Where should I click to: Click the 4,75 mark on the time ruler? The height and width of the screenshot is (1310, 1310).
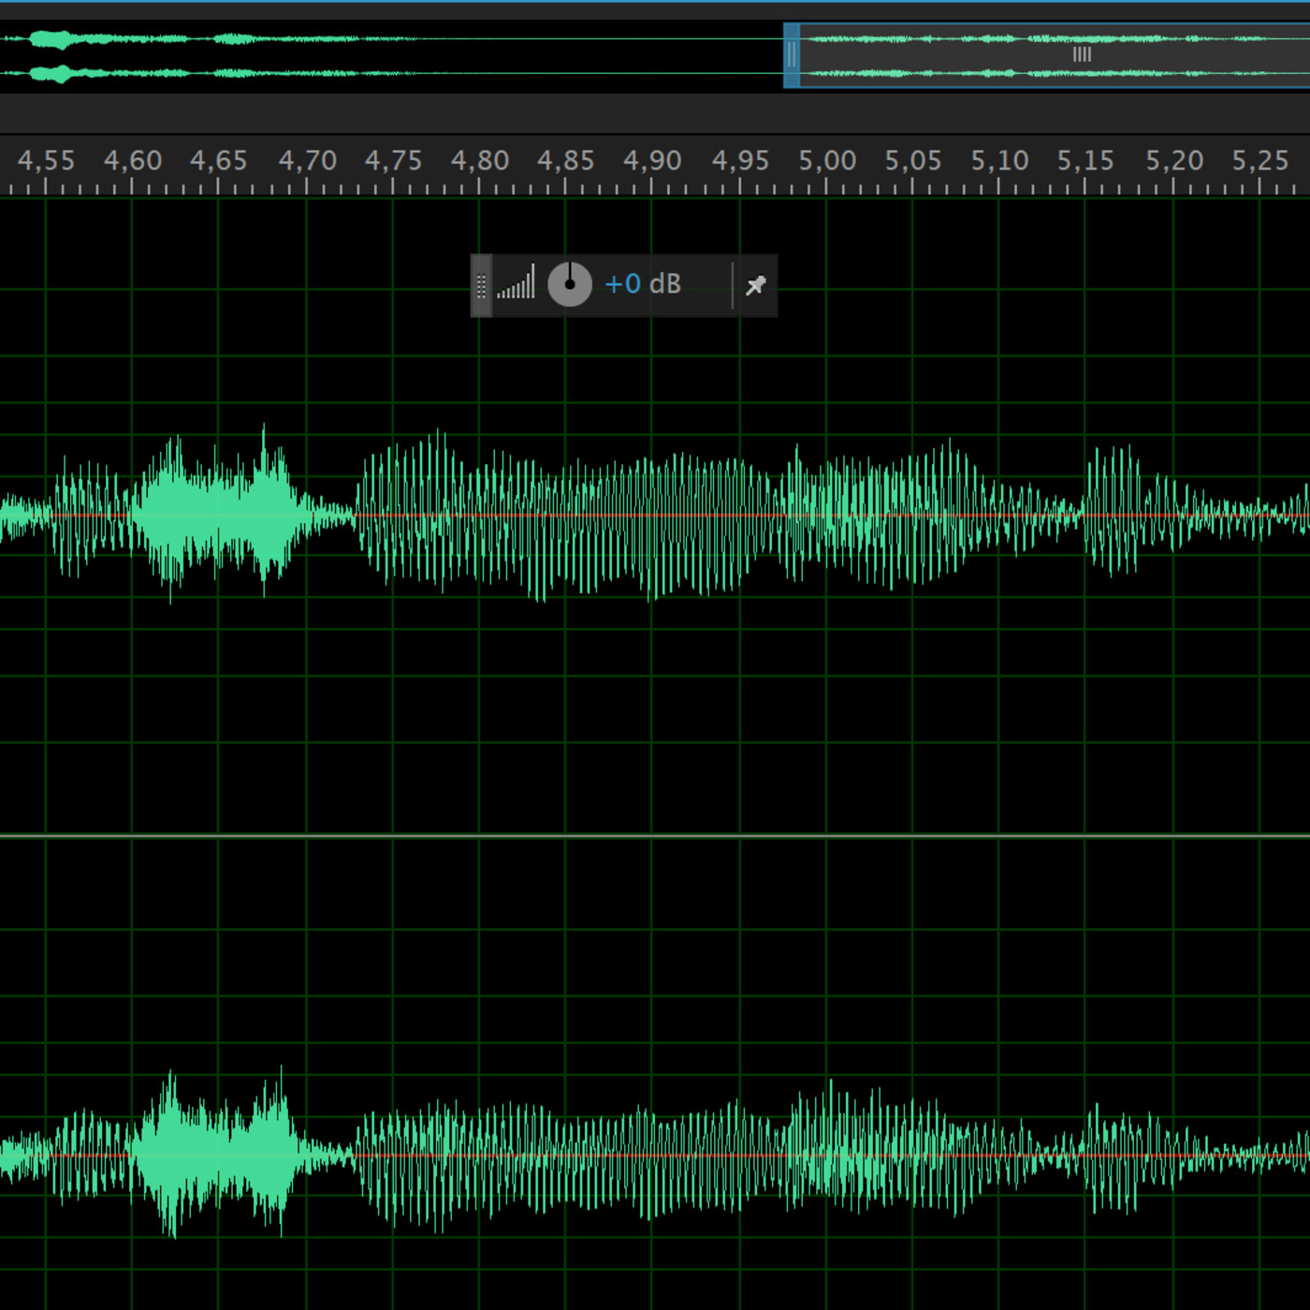point(393,161)
